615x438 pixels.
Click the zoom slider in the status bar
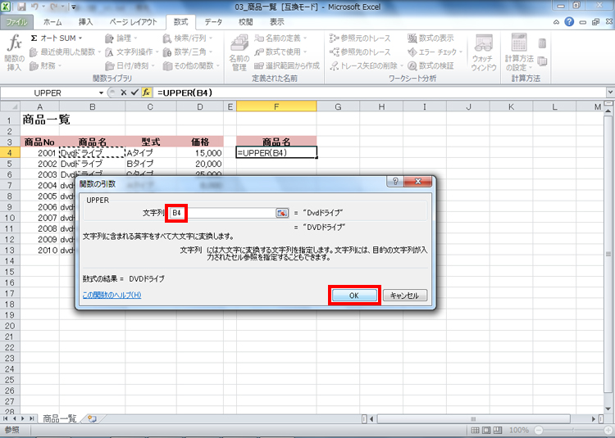[x=572, y=430]
